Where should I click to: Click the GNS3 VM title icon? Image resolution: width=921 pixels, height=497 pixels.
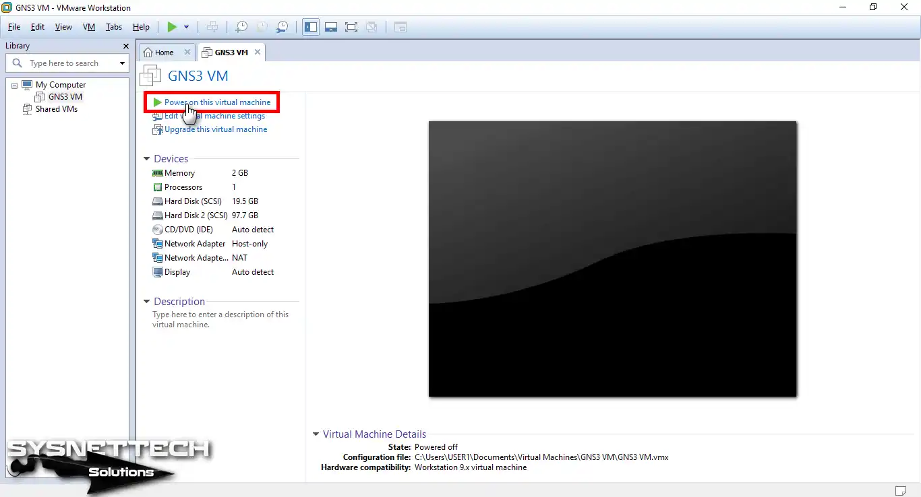pos(150,76)
